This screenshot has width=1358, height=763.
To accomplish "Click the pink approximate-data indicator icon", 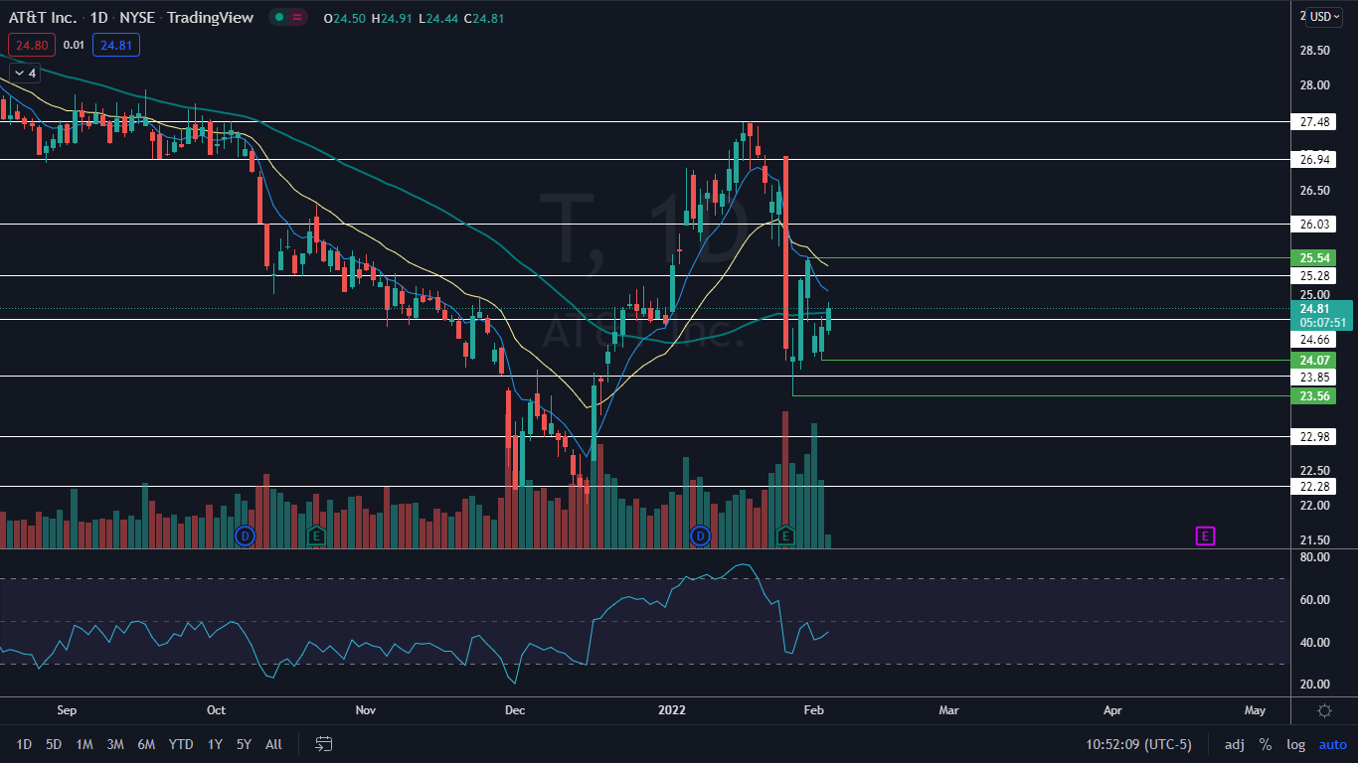I will point(296,17).
